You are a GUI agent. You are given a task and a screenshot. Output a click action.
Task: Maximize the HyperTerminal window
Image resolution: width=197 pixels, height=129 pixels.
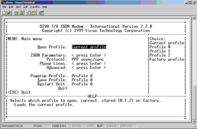point(190,2)
